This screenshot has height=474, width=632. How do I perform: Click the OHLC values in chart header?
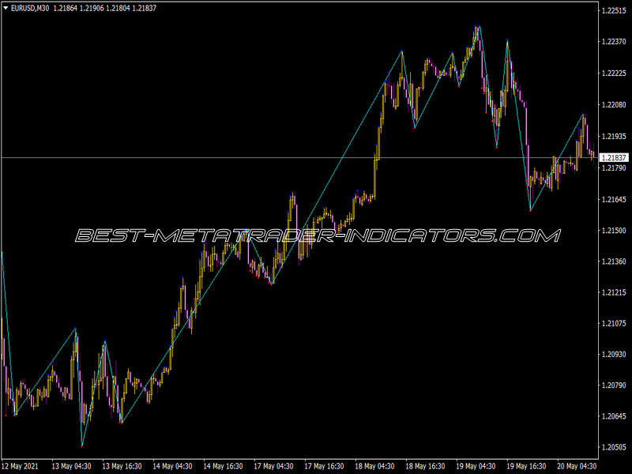tap(105, 8)
